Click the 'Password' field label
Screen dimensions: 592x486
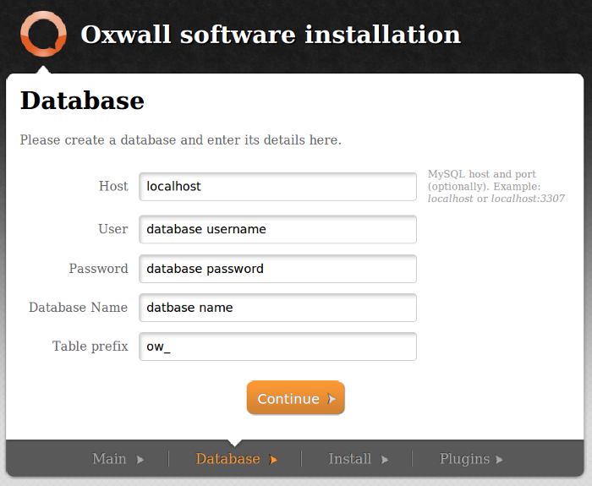[x=99, y=268]
